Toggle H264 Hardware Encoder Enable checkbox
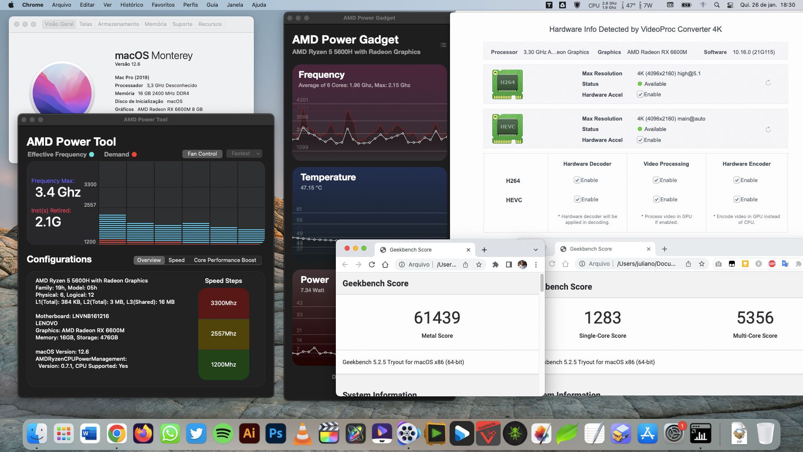The height and width of the screenshot is (452, 803). click(737, 180)
